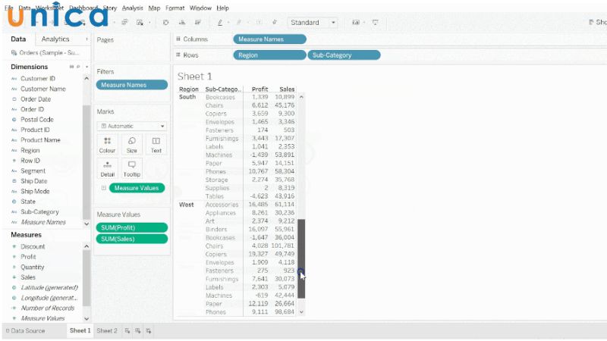Click the SUM(Sales) pill

131,239
